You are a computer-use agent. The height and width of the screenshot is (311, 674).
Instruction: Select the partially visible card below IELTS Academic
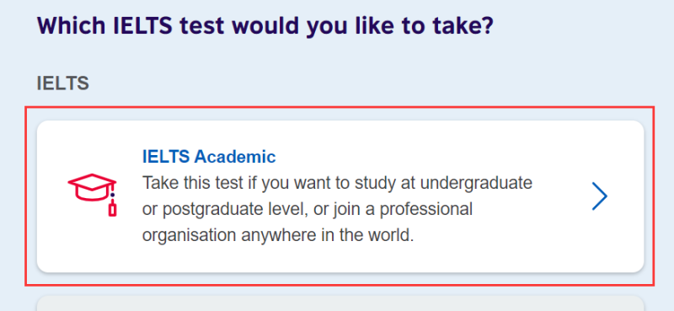[x=340, y=303]
